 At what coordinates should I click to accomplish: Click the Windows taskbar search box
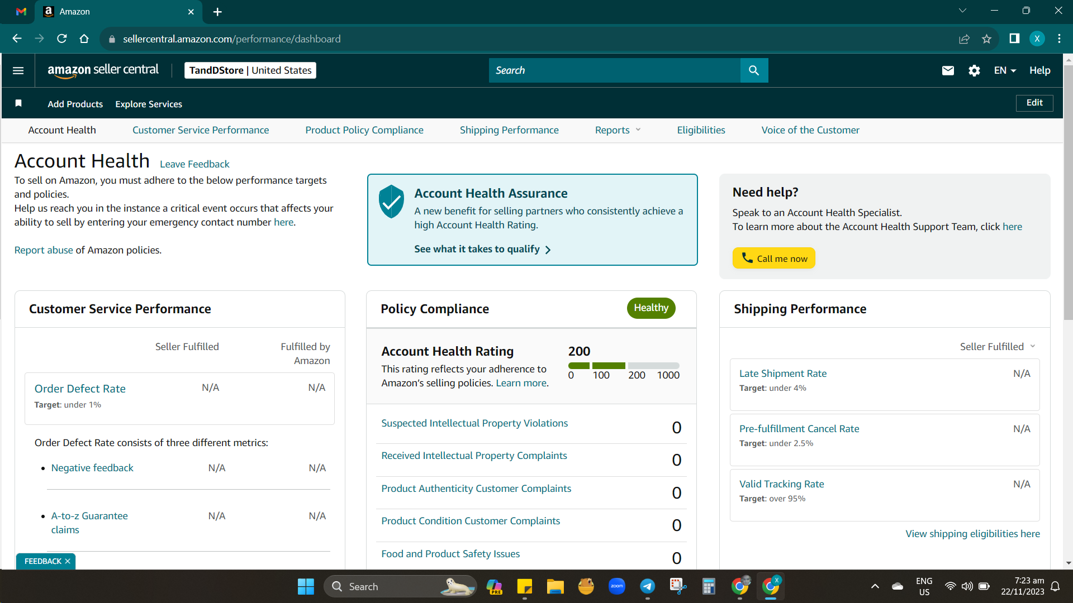pyautogui.click(x=400, y=586)
